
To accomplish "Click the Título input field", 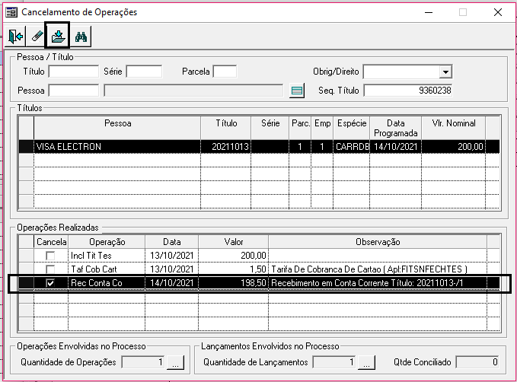I will 74,72.
